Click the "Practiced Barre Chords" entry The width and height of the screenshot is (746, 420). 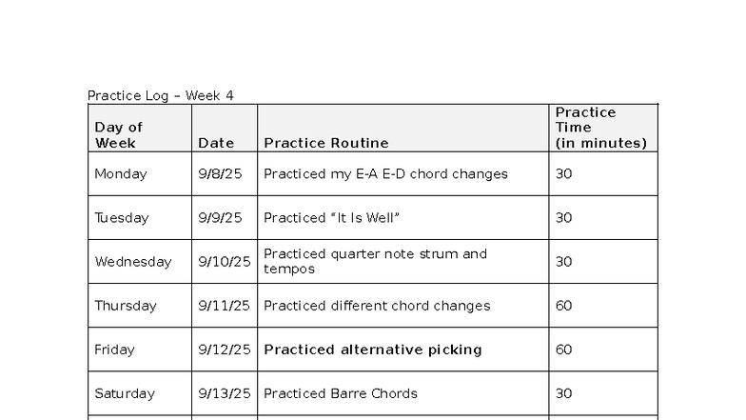tap(341, 393)
